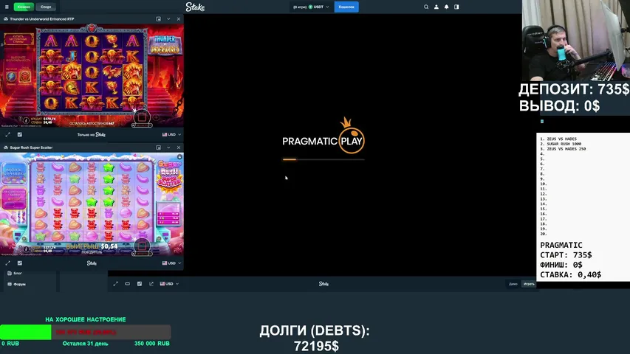Open the notifications bell icon

446,7
